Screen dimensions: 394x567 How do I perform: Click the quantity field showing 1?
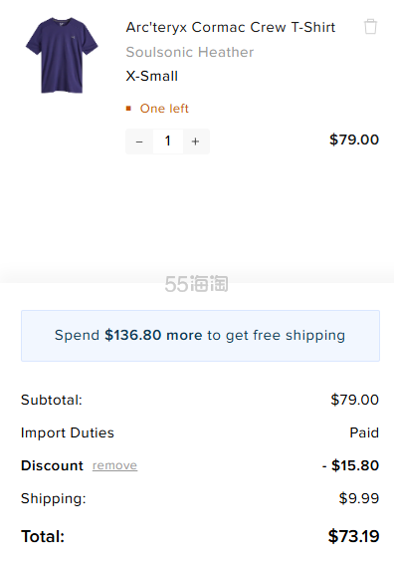point(167,142)
